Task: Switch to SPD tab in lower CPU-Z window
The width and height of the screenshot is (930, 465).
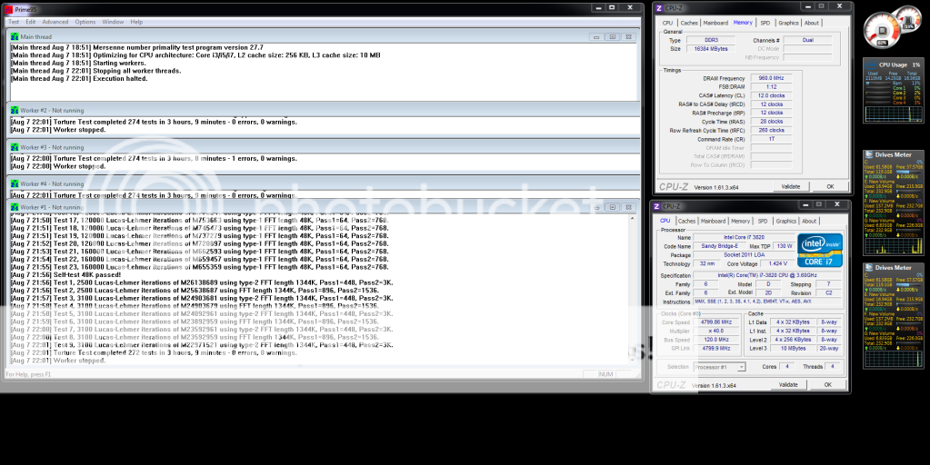Action: pyautogui.click(x=763, y=221)
